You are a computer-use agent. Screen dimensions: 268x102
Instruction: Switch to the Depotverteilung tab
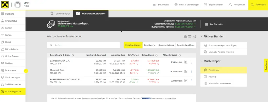[166, 45]
